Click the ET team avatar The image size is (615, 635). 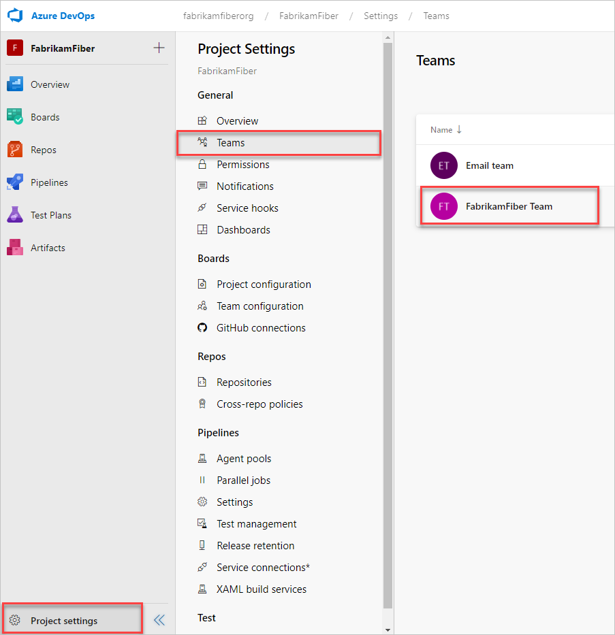click(x=443, y=165)
